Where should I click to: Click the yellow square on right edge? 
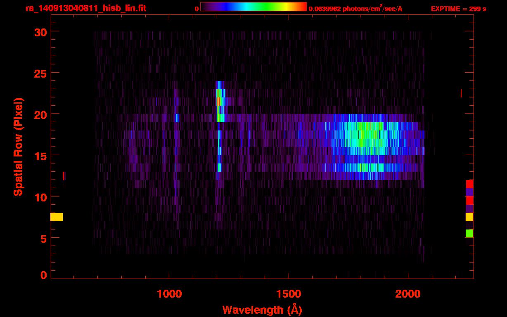click(x=469, y=217)
